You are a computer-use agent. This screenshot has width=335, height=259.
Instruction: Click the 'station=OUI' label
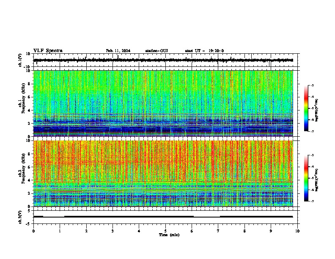point(157,51)
